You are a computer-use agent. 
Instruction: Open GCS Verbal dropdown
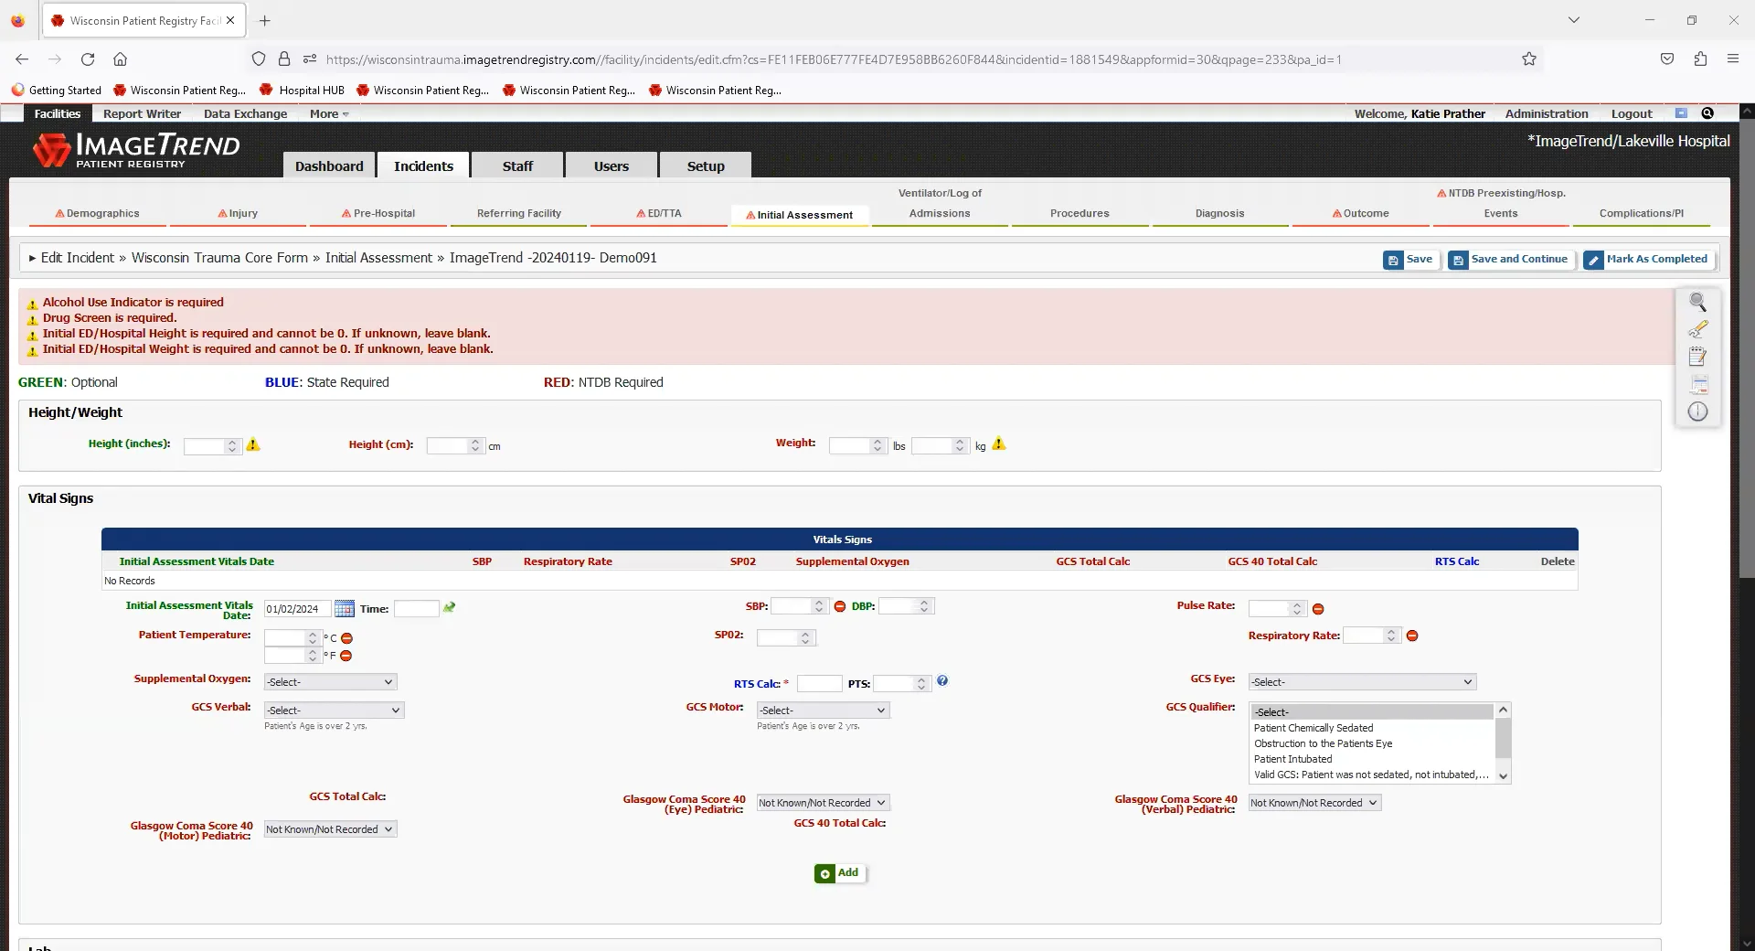(x=334, y=711)
